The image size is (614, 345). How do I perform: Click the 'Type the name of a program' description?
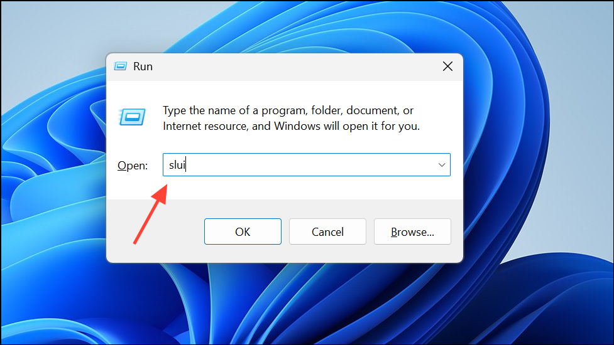(x=291, y=118)
